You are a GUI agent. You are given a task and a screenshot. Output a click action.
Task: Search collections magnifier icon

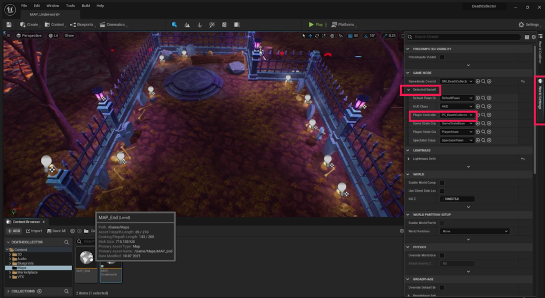(66, 291)
